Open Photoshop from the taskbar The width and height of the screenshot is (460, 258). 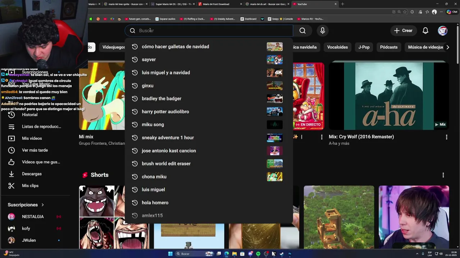(x=290, y=254)
